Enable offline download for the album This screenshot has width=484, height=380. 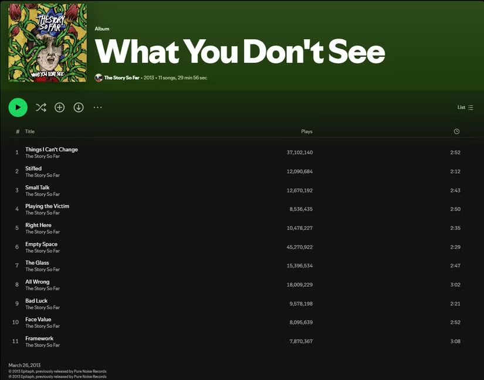[x=78, y=107]
